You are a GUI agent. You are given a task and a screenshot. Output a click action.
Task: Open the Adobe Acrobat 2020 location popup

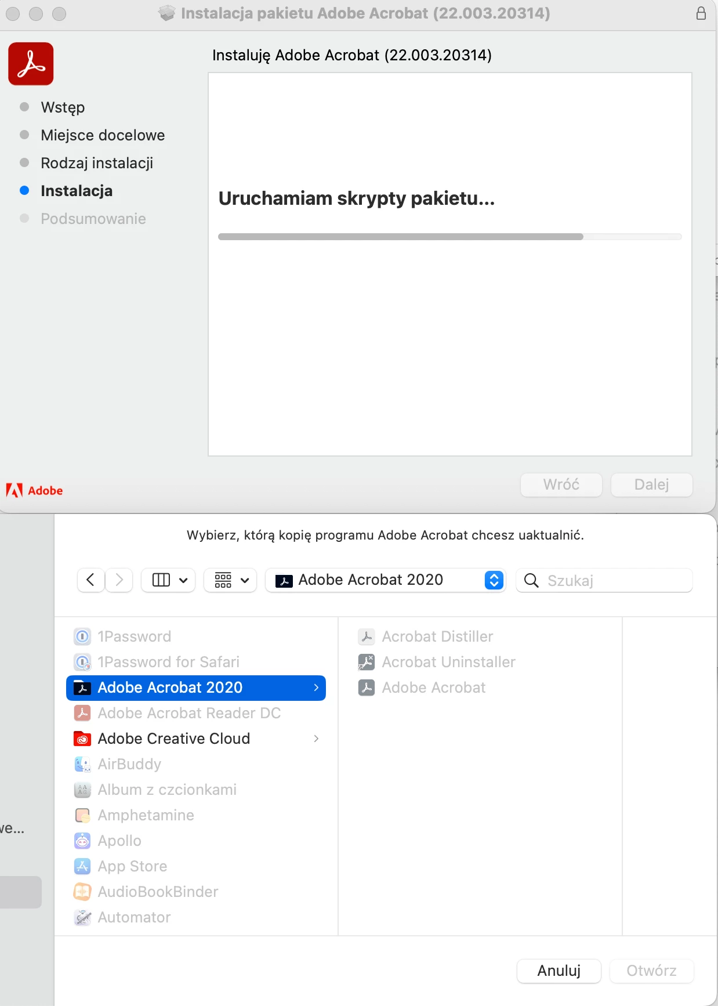(x=386, y=580)
